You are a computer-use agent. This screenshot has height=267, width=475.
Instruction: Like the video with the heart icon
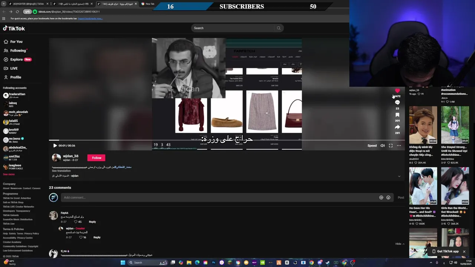397,90
